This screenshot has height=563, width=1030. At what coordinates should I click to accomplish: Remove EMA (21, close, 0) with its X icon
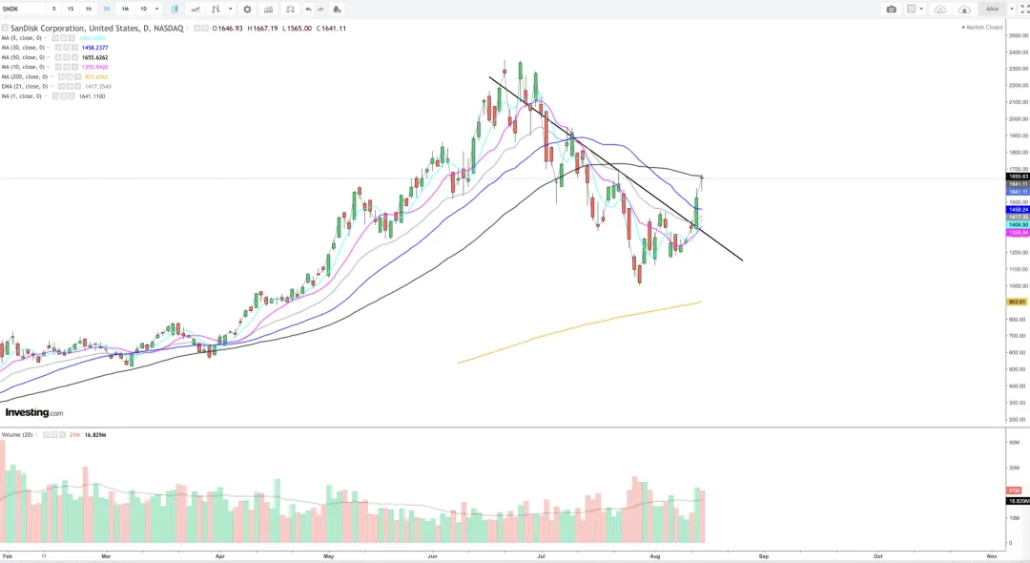(x=77, y=86)
